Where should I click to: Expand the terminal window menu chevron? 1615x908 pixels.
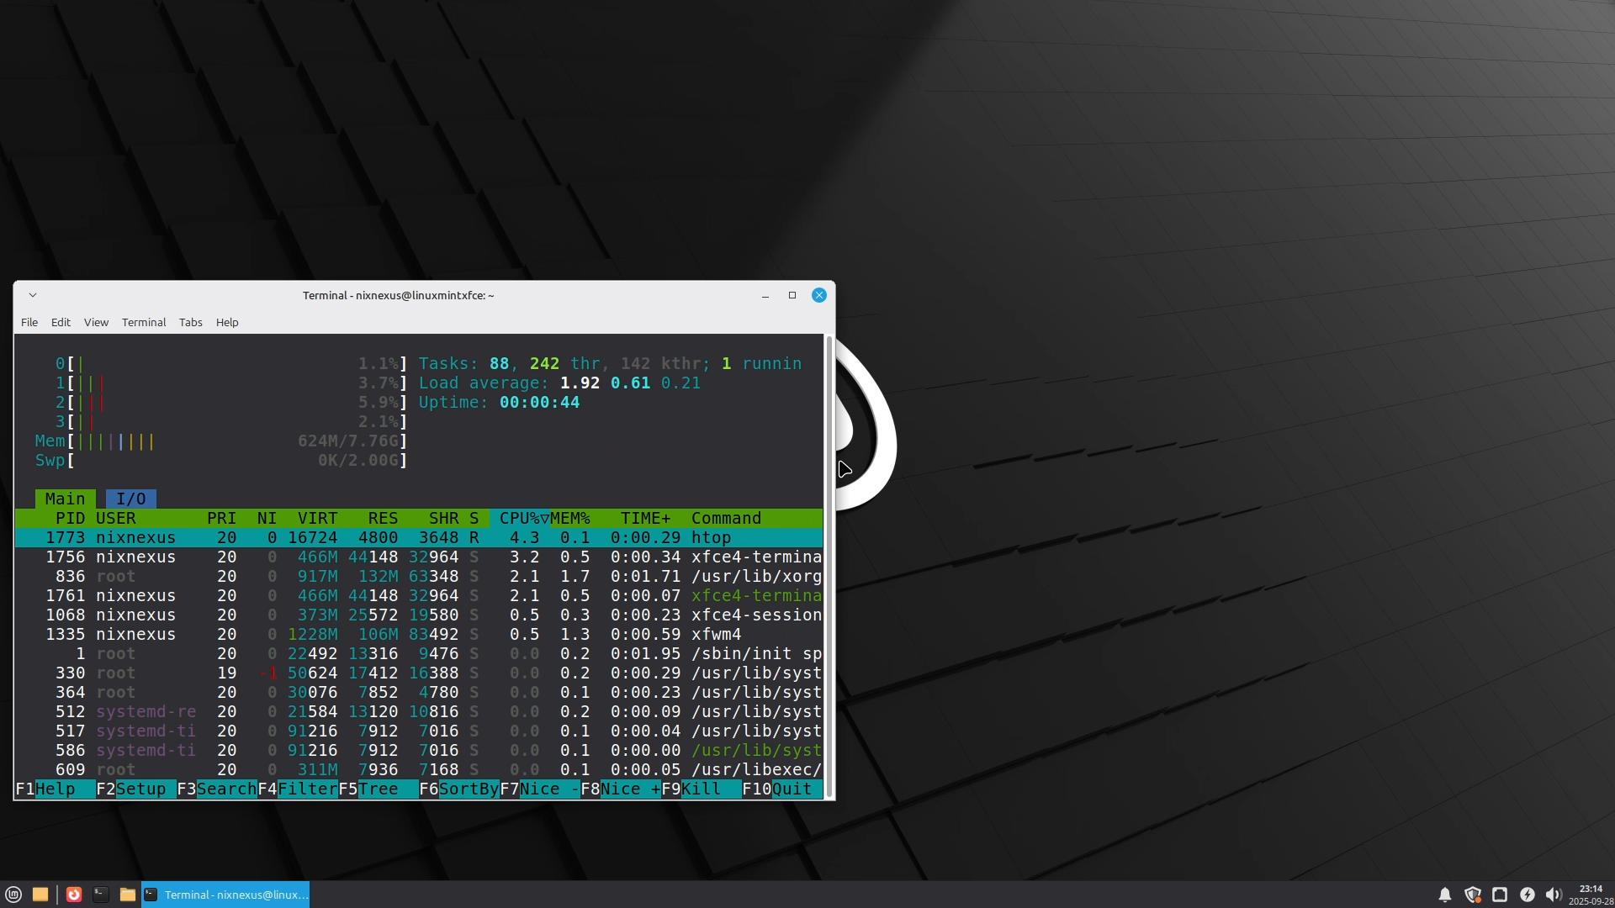(33, 295)
